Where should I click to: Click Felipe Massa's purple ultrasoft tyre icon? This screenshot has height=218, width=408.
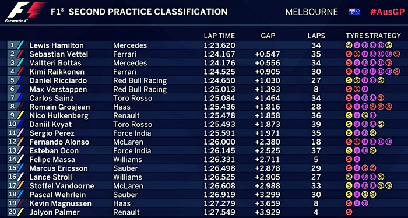point(357,159)
